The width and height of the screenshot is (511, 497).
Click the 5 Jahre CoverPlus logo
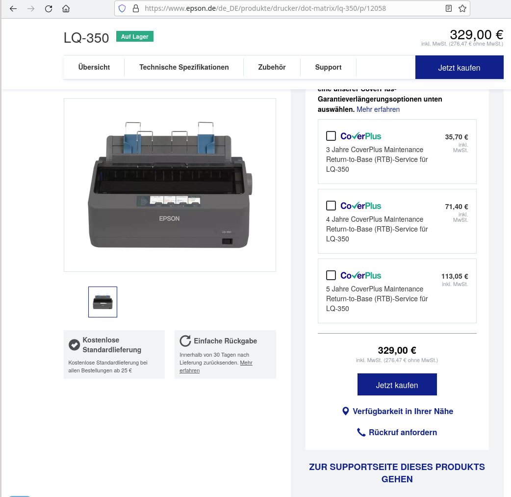[x=361, y=276]
